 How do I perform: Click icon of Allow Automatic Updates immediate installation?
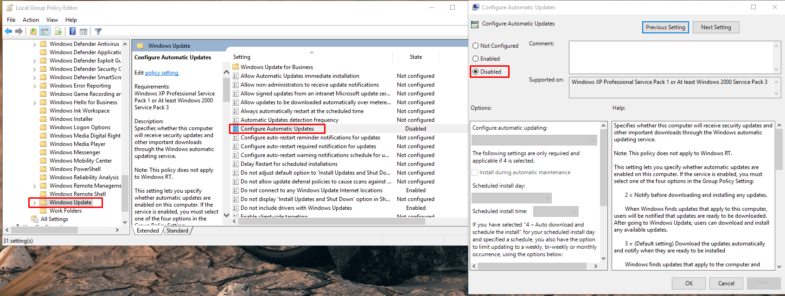pos(236,76)
